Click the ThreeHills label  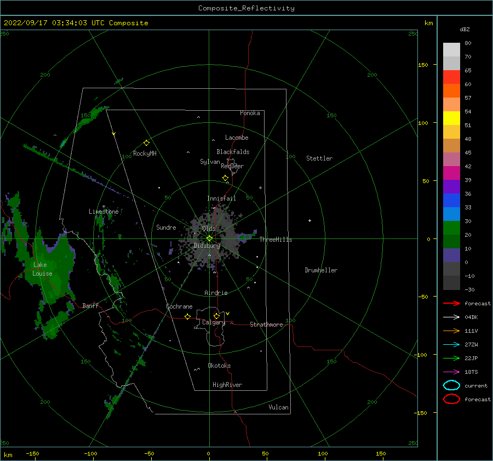click(x=276, y=240)
